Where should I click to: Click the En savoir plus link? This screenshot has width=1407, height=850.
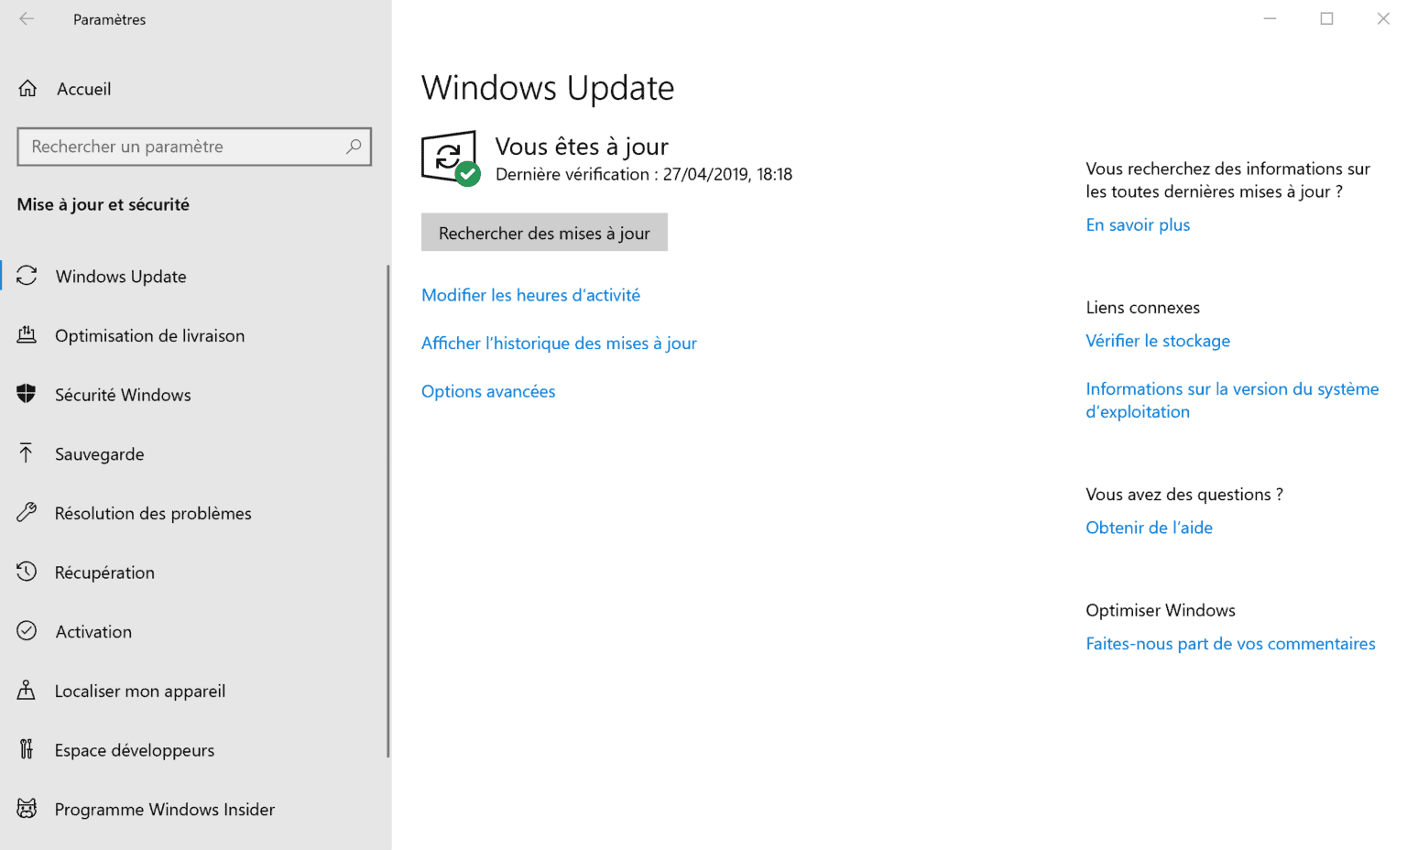coord(1138,224)
